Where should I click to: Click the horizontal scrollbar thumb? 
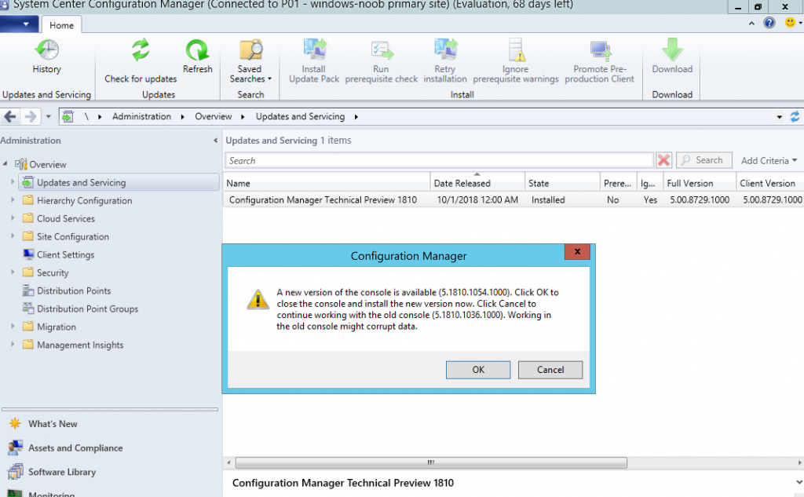pyautogui.click(x=431, y=462)
